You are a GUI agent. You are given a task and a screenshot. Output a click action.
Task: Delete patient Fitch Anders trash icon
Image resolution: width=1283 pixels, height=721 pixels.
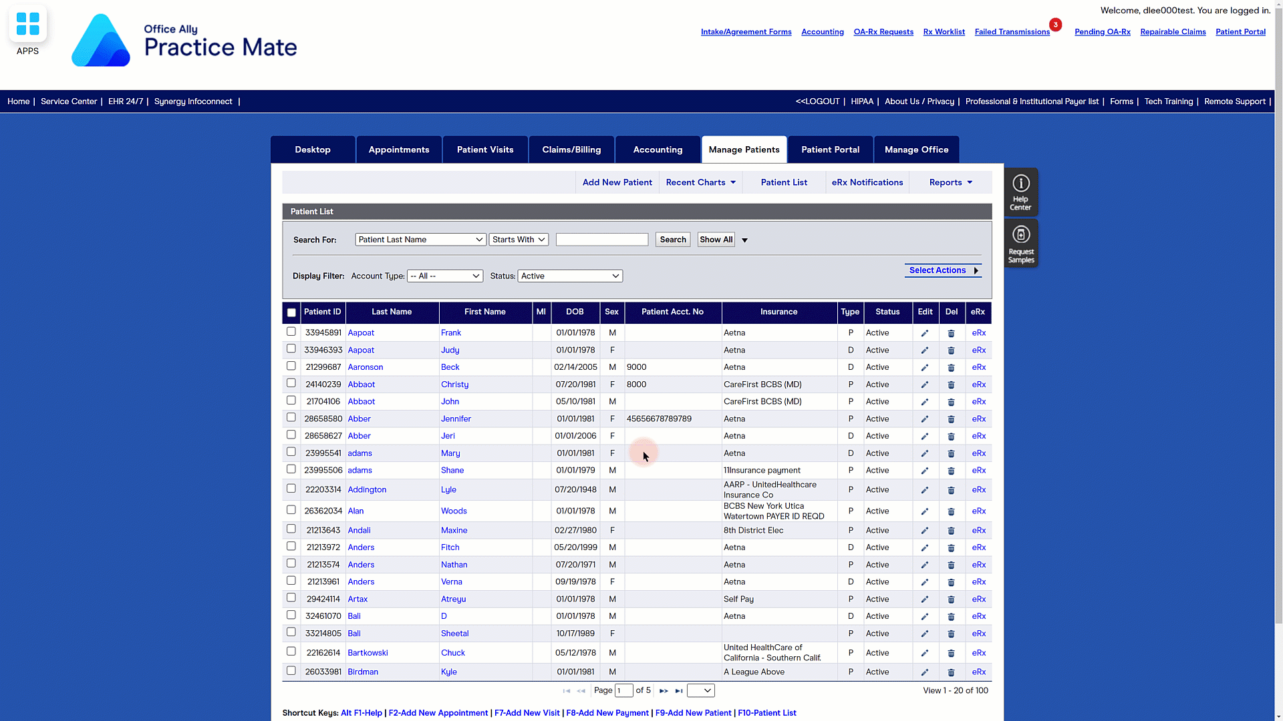point(951,548)
